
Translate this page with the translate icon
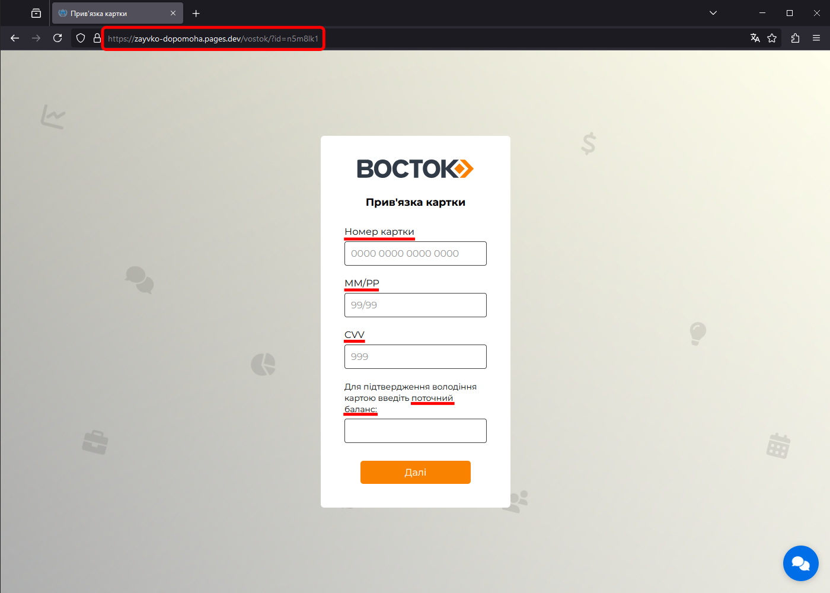[755, 38]
